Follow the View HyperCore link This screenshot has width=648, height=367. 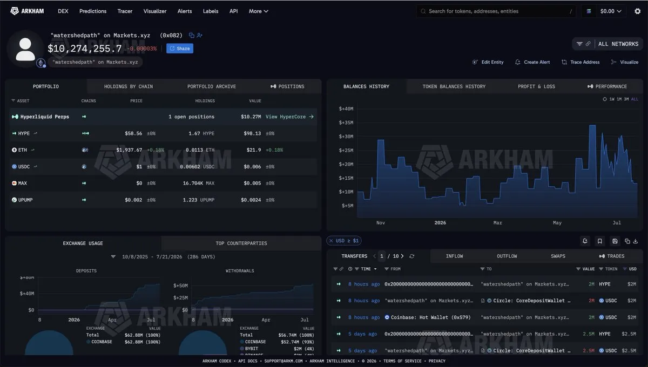pyautogui.click(x=289, y=117)
